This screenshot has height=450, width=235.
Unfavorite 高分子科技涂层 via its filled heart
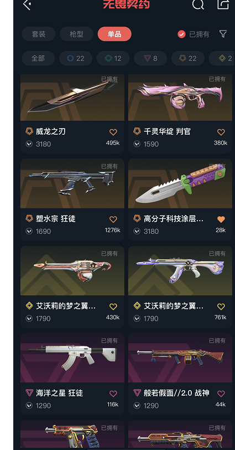[x=221, y=219]
